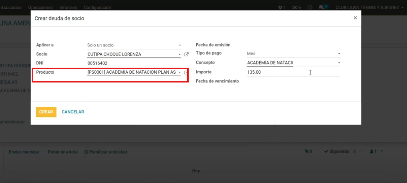407x183 pixels.
Task: Open external link icon next to Producto
Action: point(186,73)
